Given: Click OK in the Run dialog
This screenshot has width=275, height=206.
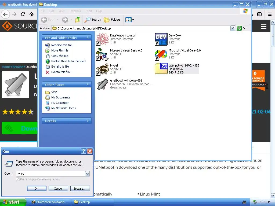Looking at the screenshot, I should 37,189.
